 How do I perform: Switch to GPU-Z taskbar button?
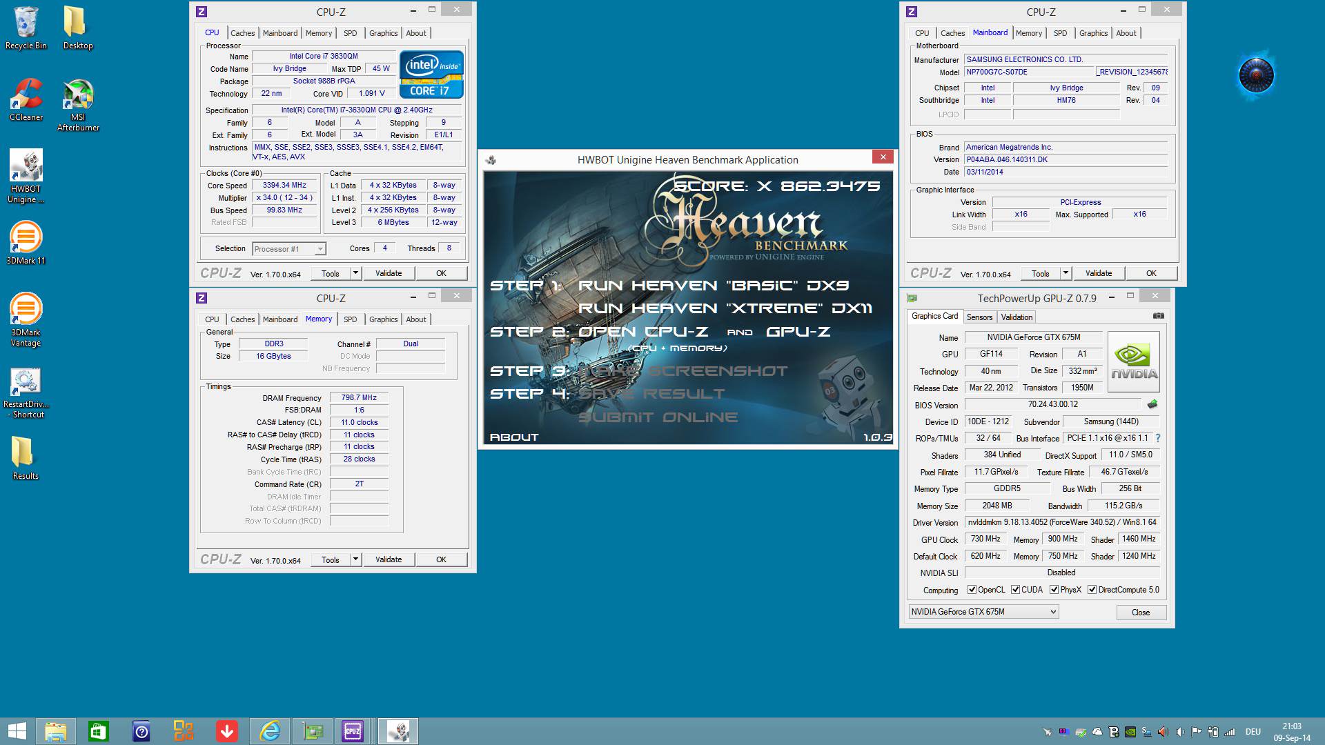313,731
